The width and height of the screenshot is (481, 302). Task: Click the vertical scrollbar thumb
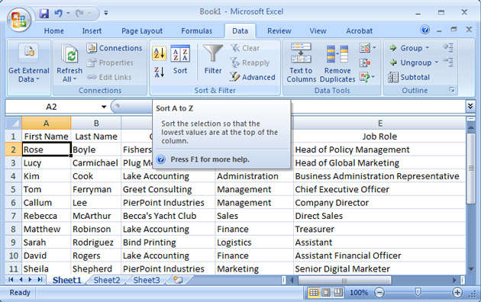[471, 168]
